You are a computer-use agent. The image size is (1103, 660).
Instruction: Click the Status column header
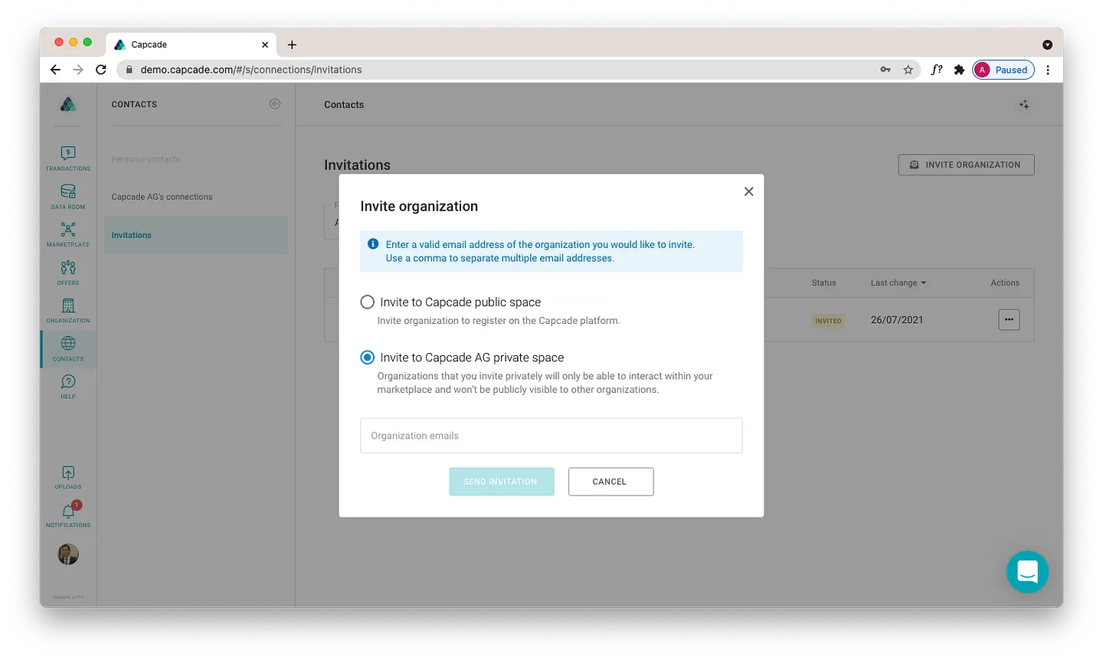point(824,283)
